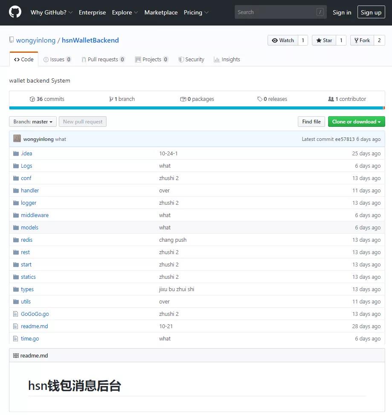Click the types folder icon

click(x=16, y=289)
